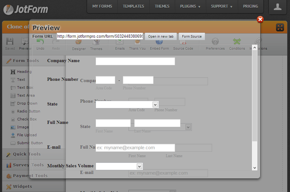Image resolution: width=290 pixels, height=192 pixels.
Task: Click the Company Name input in preview
Action: pos(135,61)
